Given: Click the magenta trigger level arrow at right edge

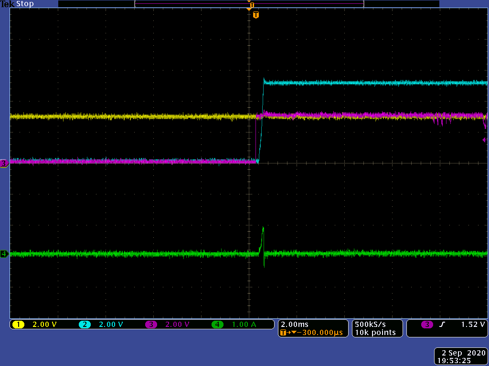Looking at the screenshot, I should tap(485, 140).
